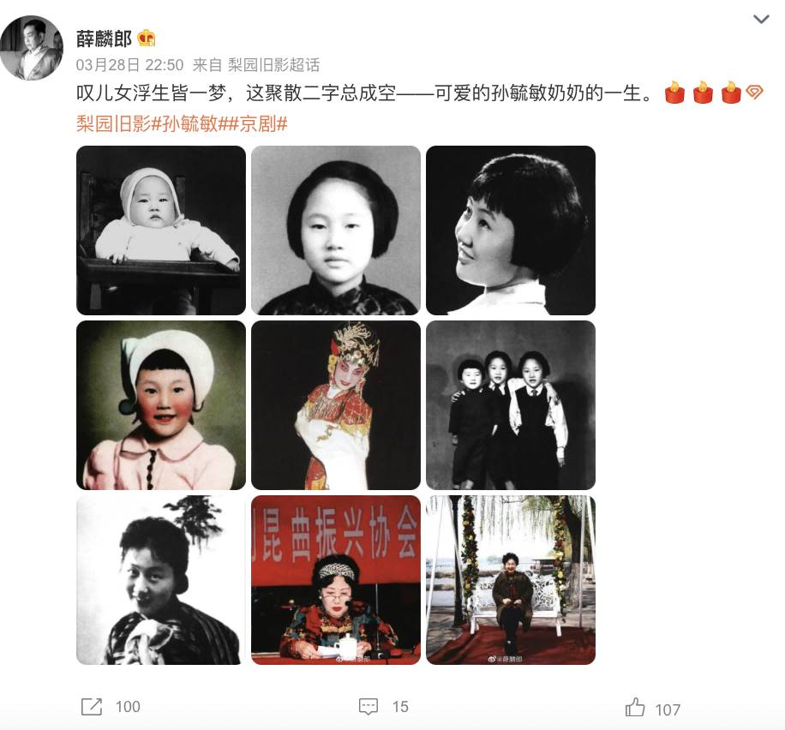Click the diamond super-topic icon
The image size is (785, 730).
pyautogui.click(x=754, y=93)
